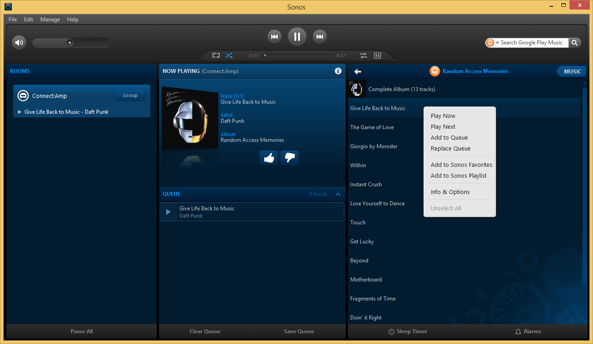
Task: Pause the current playback
Action: [297, 37]
